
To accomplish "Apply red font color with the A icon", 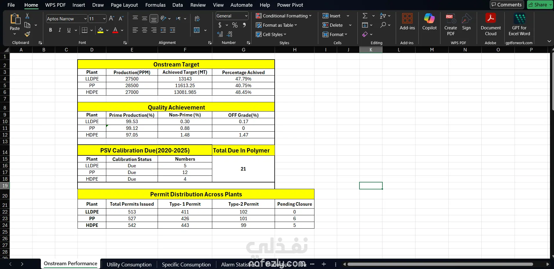I will tap(115, 30).
